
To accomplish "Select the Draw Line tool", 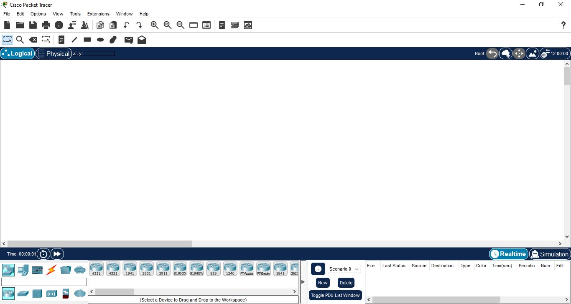I will [x=74, y=40].
